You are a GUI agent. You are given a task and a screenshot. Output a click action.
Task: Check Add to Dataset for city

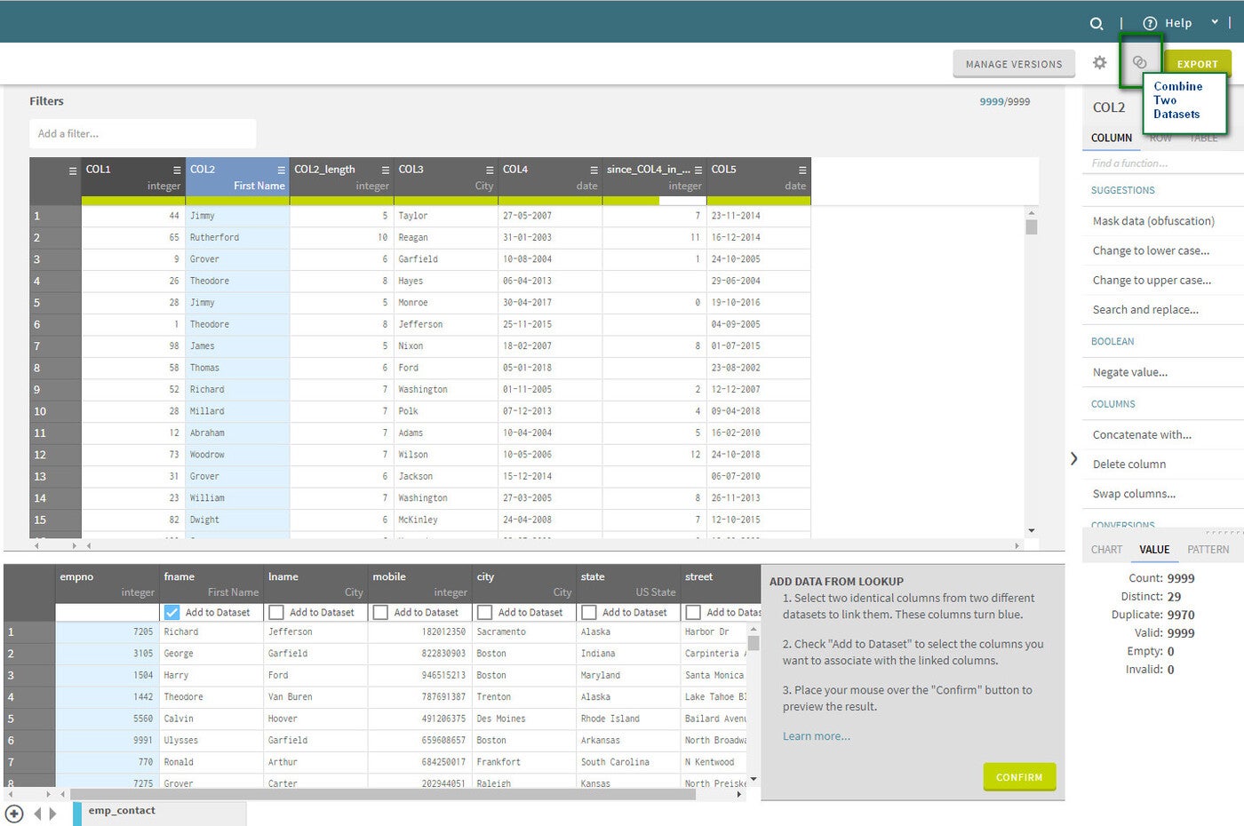(484, 613)
